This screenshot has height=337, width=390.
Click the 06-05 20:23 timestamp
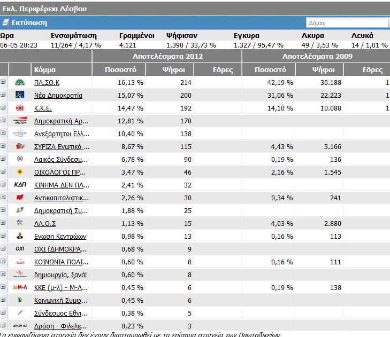19,45
